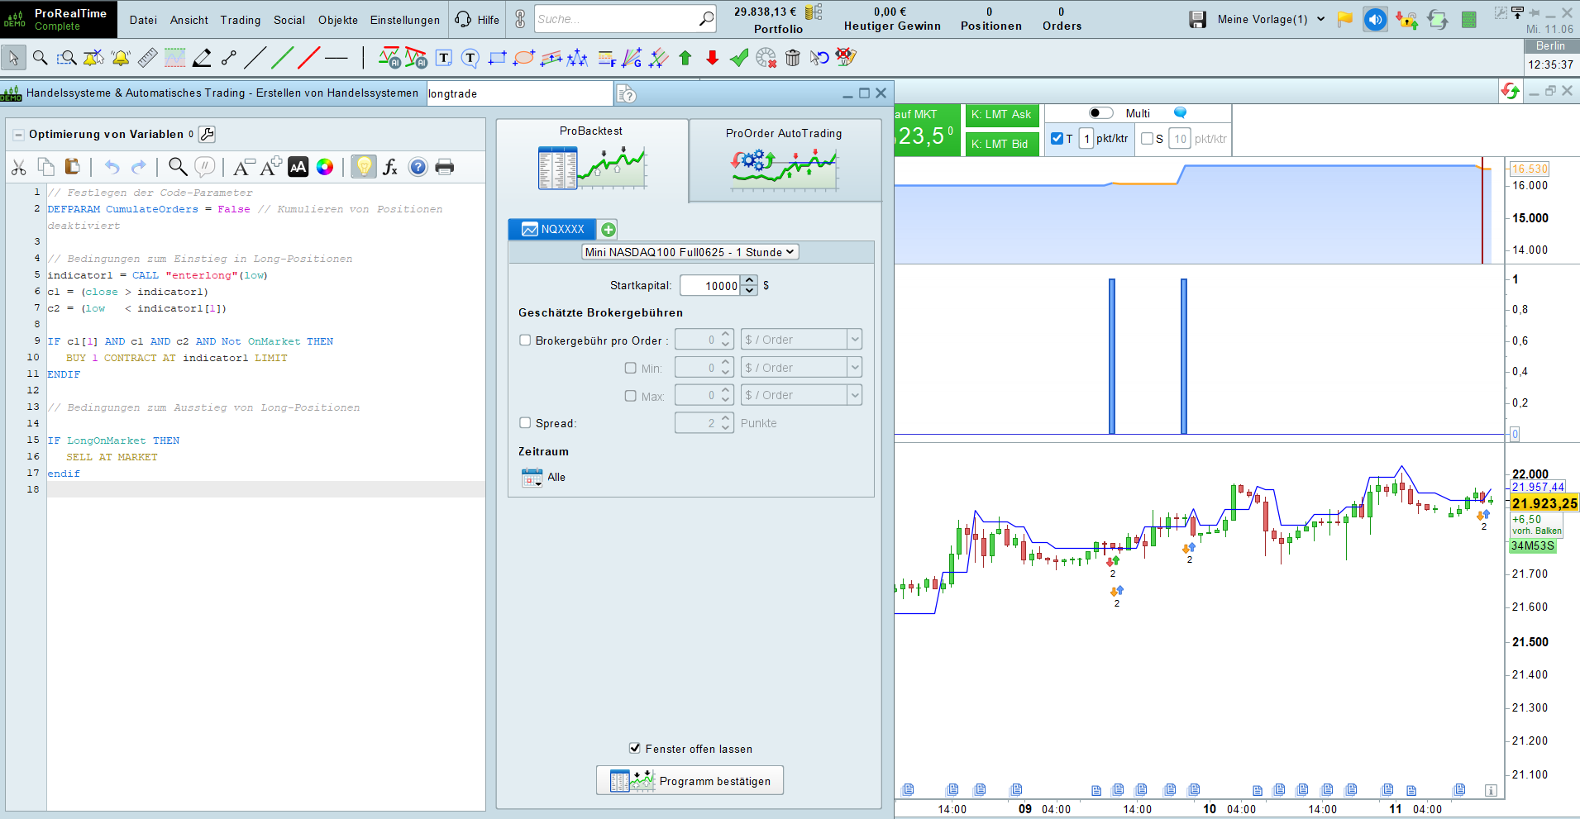Increase the Startkapital value by one step
The width and height of the screenshot is (1580, 819).
tap(749, 280)
